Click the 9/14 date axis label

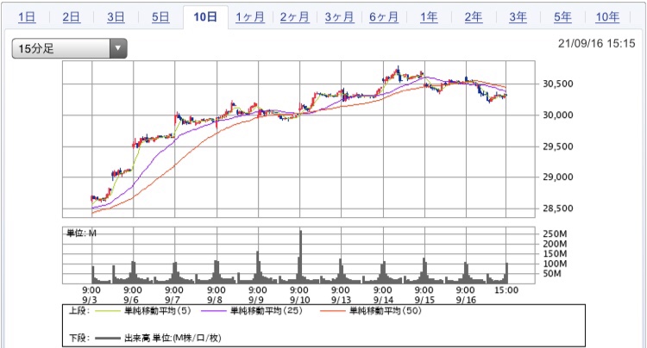(x=383, y=300)
